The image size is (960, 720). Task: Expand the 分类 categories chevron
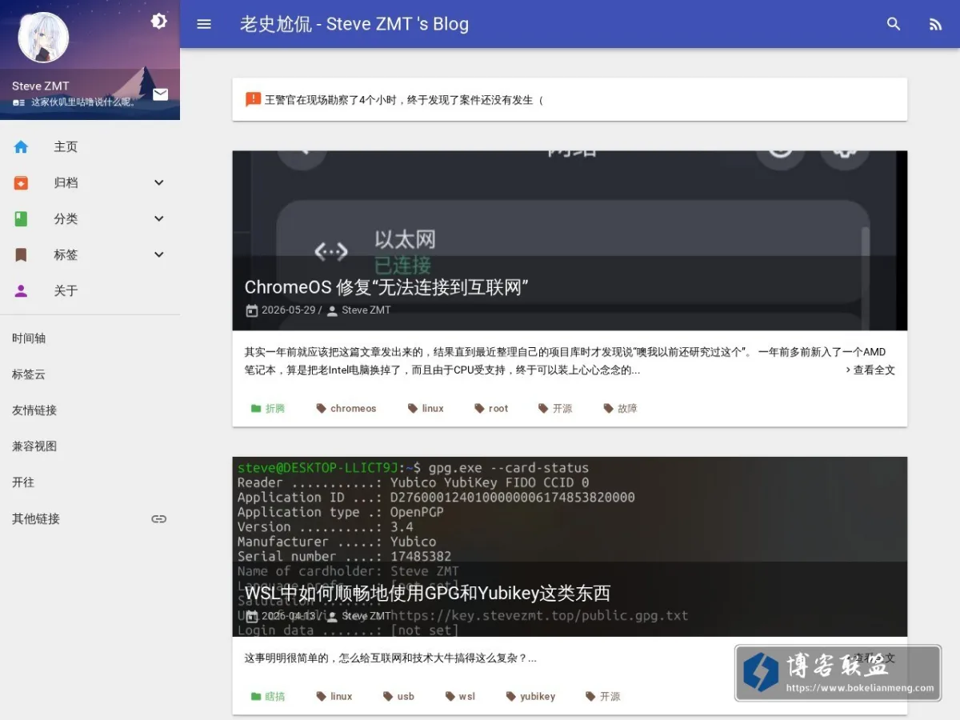point(158,218)
